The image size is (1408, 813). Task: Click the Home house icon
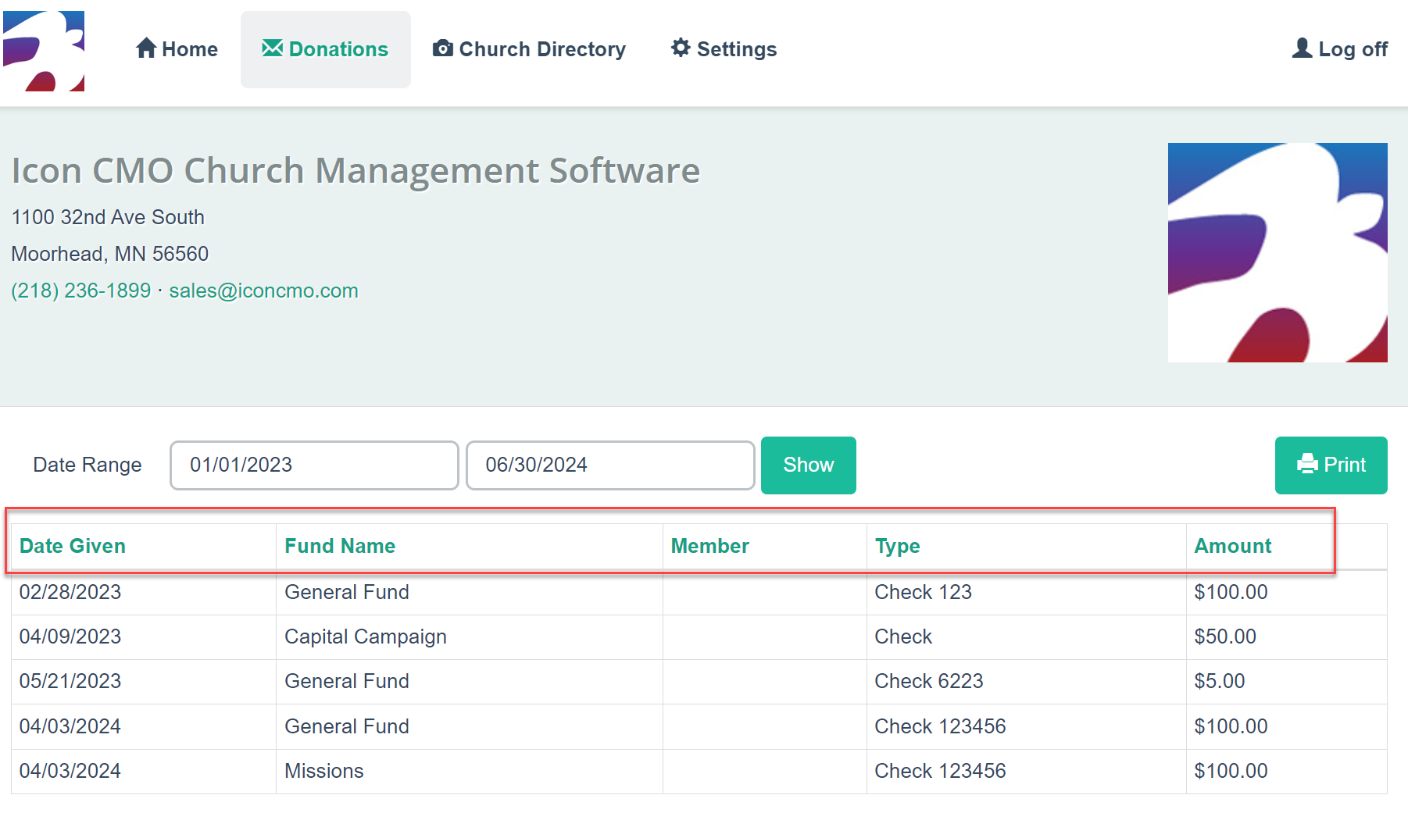[x=146, y=48]
